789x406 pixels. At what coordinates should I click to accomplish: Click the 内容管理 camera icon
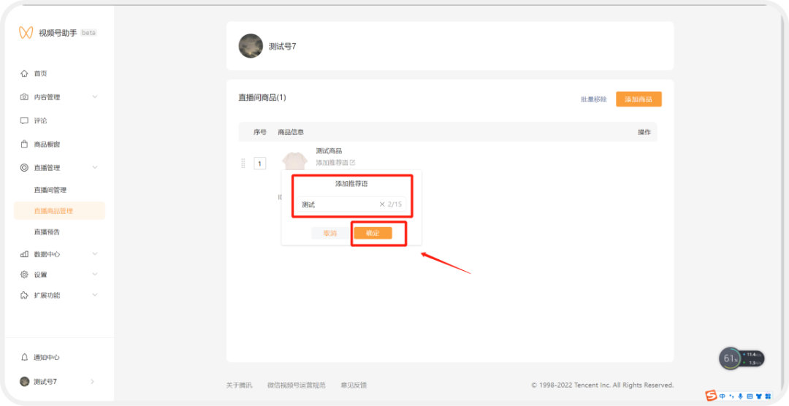24,97
